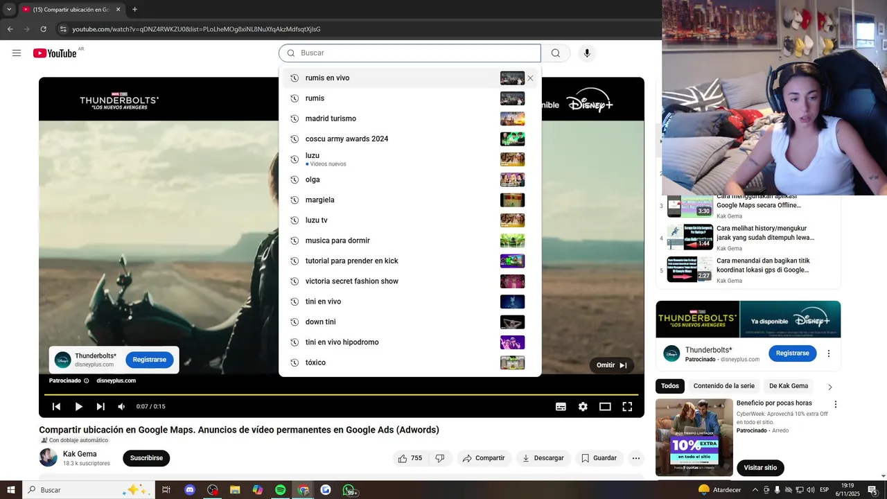The height and width of the screenshot is (499, 887).
Task: Go back to the previous video
Action: click(57, 407)
